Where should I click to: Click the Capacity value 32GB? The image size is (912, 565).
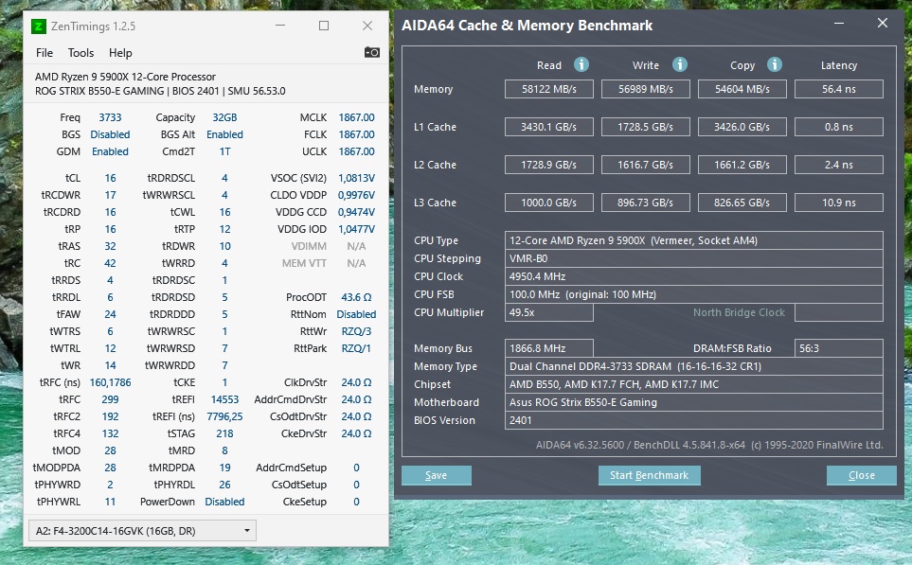(x=224, y=117)
